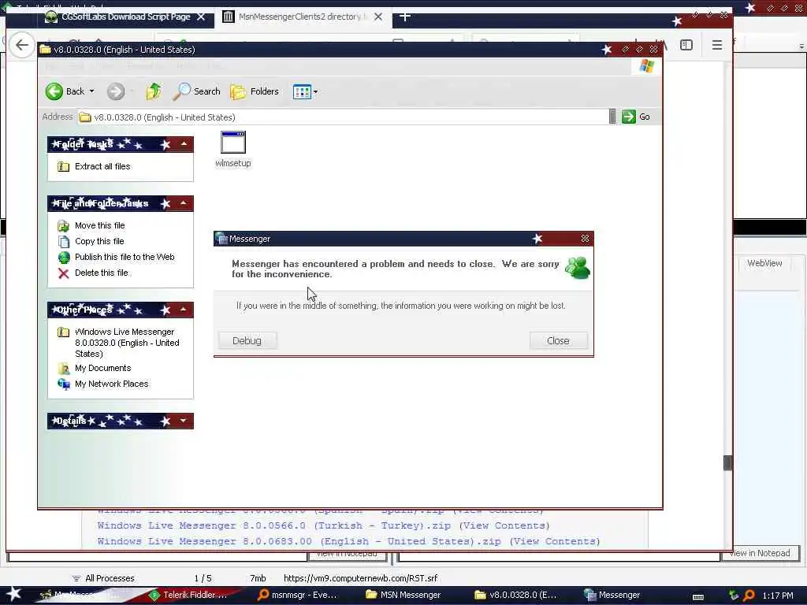Click Delete this file

(x=102, y=273)
